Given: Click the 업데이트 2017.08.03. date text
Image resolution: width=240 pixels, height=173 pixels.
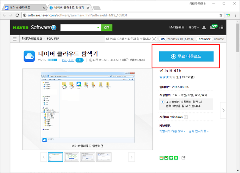Looking at the screenshot, I should [x=174, y=87].
